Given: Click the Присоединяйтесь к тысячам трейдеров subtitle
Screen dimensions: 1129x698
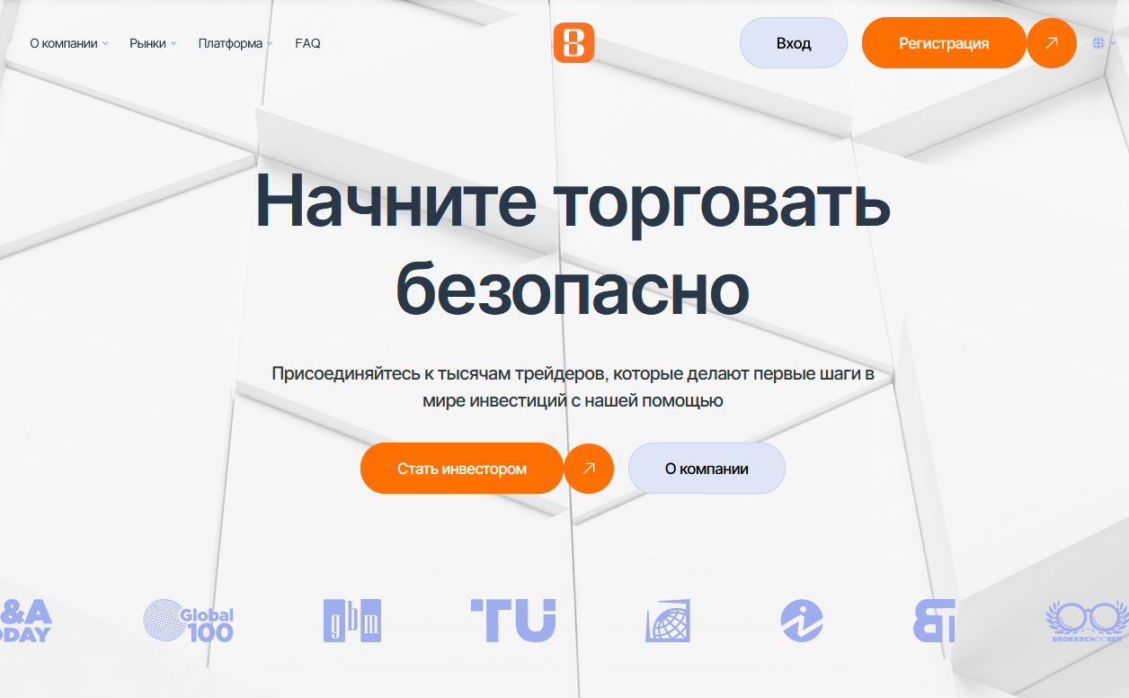Looking at the screenshot, I should pos(573,387).
